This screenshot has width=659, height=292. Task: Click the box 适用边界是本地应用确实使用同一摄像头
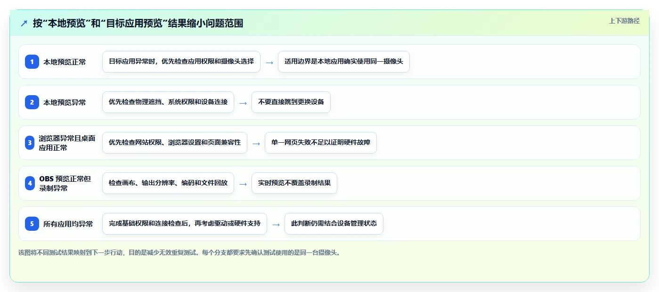coord(344,62)
